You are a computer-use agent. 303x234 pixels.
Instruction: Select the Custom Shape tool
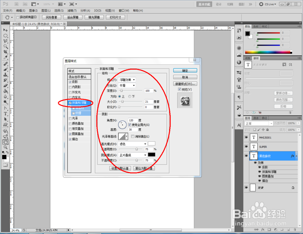[x=5, y=125]
